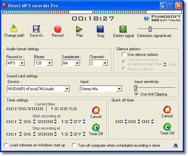Click Quick off timer hours spinner
This screenshot has width=188, height=156.
click(126, 122)
